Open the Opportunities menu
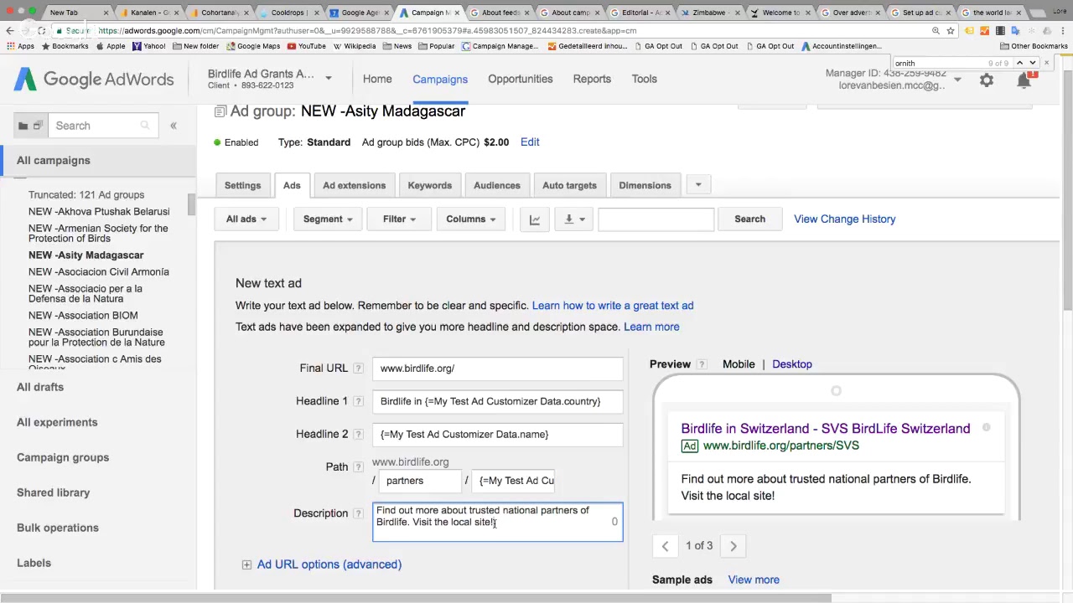The width and height of the screenshot is (1073, 603). pos(521,79)
